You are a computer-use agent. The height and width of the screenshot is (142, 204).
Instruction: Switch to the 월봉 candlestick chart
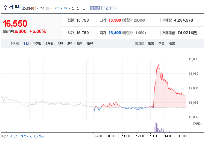coord(172,44)
